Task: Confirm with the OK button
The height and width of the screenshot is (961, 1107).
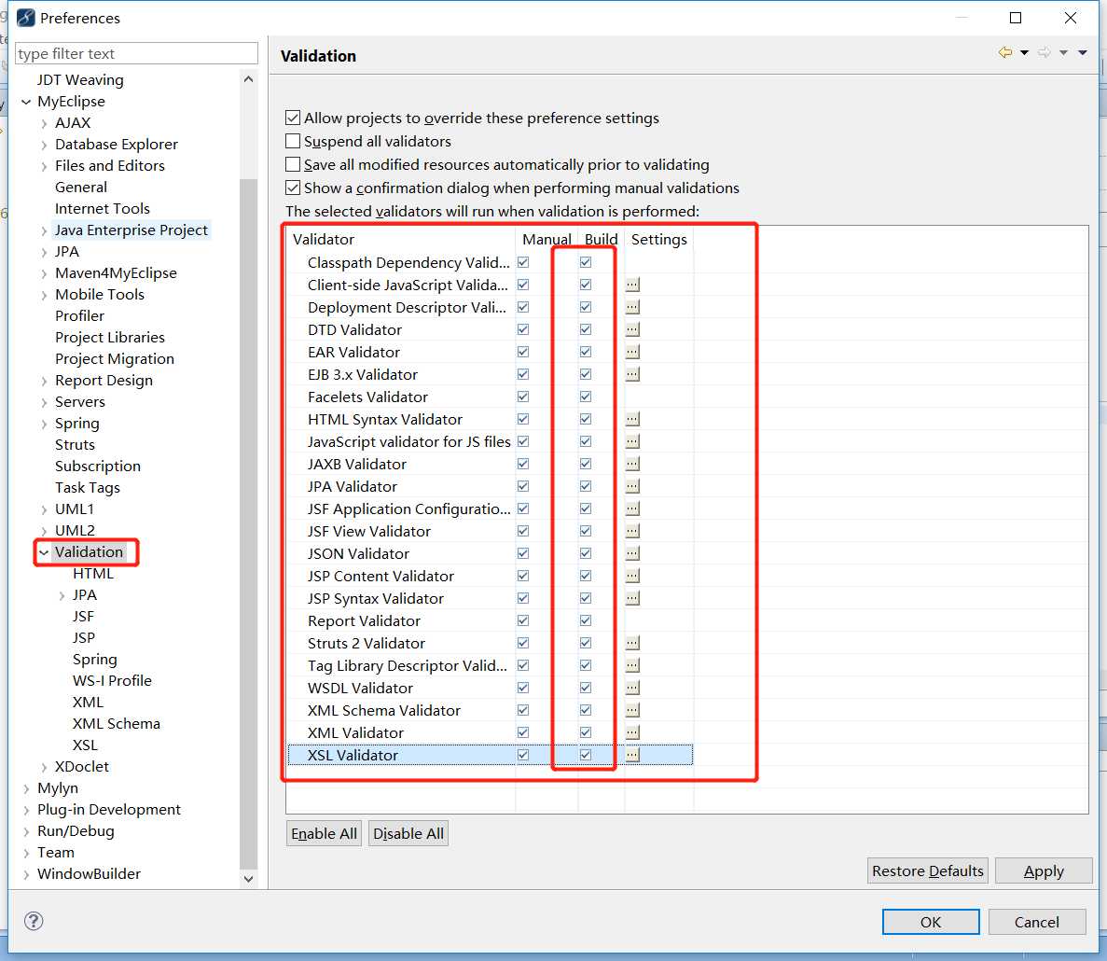Action: tap(931, 922)
